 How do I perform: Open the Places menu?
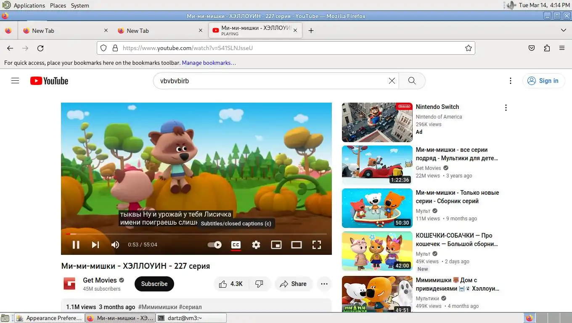point(58,5)
